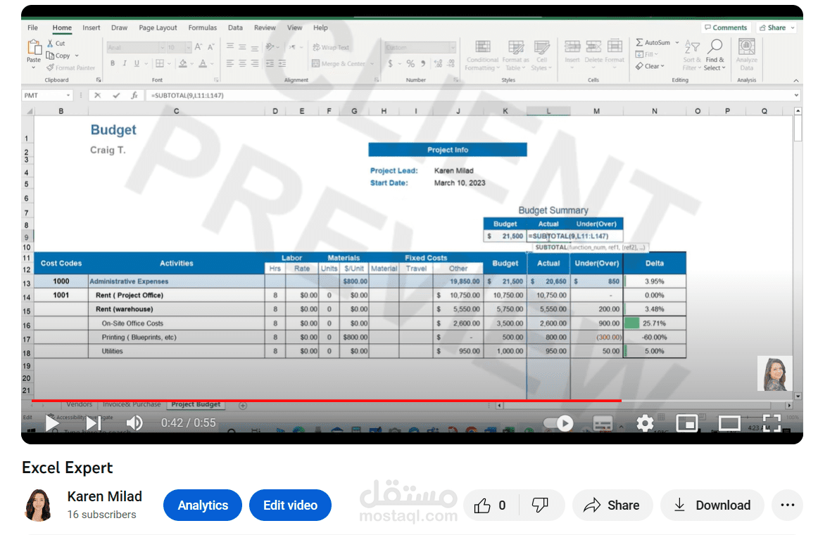Screen dimensions: 818x535
Task: Toggle Underline formatting
Action: [x=137, y=63]
